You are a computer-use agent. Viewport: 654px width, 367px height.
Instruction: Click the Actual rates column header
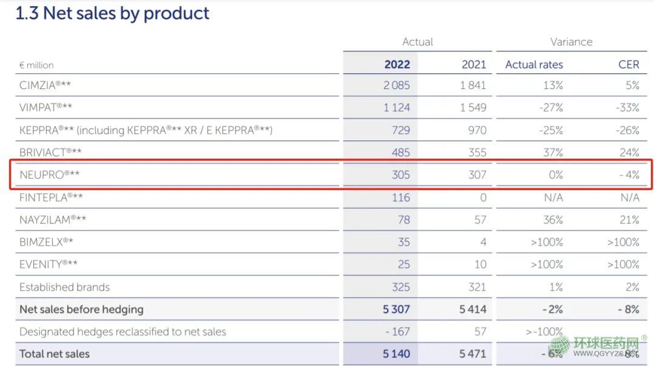tap(533, 64)
